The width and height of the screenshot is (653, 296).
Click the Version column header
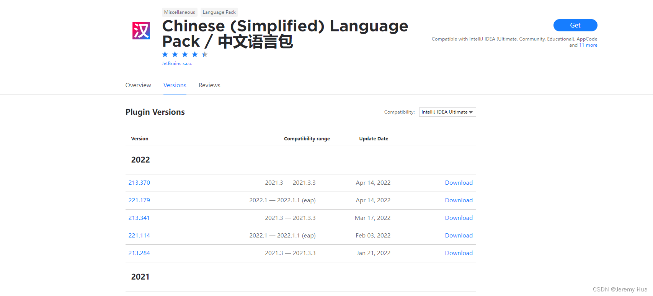pyautogui.click(x=140, y=139)
